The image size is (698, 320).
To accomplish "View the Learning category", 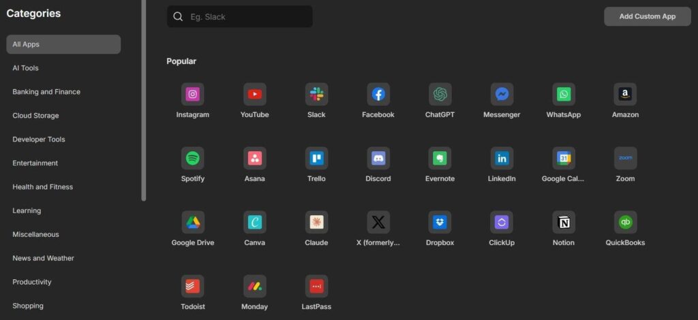I will (27, 210).
